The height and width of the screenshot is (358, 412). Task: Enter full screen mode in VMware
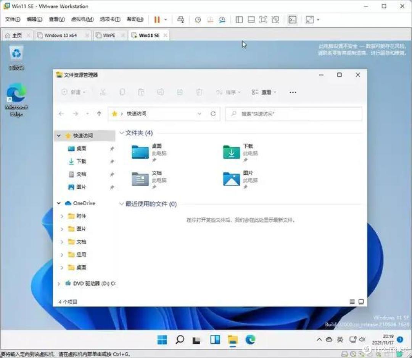point(263,19)
